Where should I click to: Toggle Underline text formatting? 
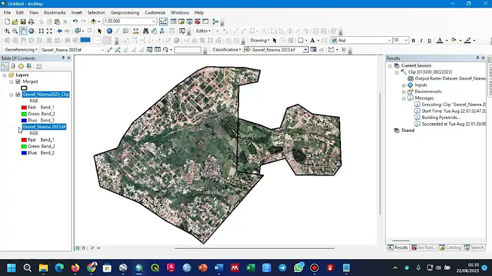click(x=429, y=40)
